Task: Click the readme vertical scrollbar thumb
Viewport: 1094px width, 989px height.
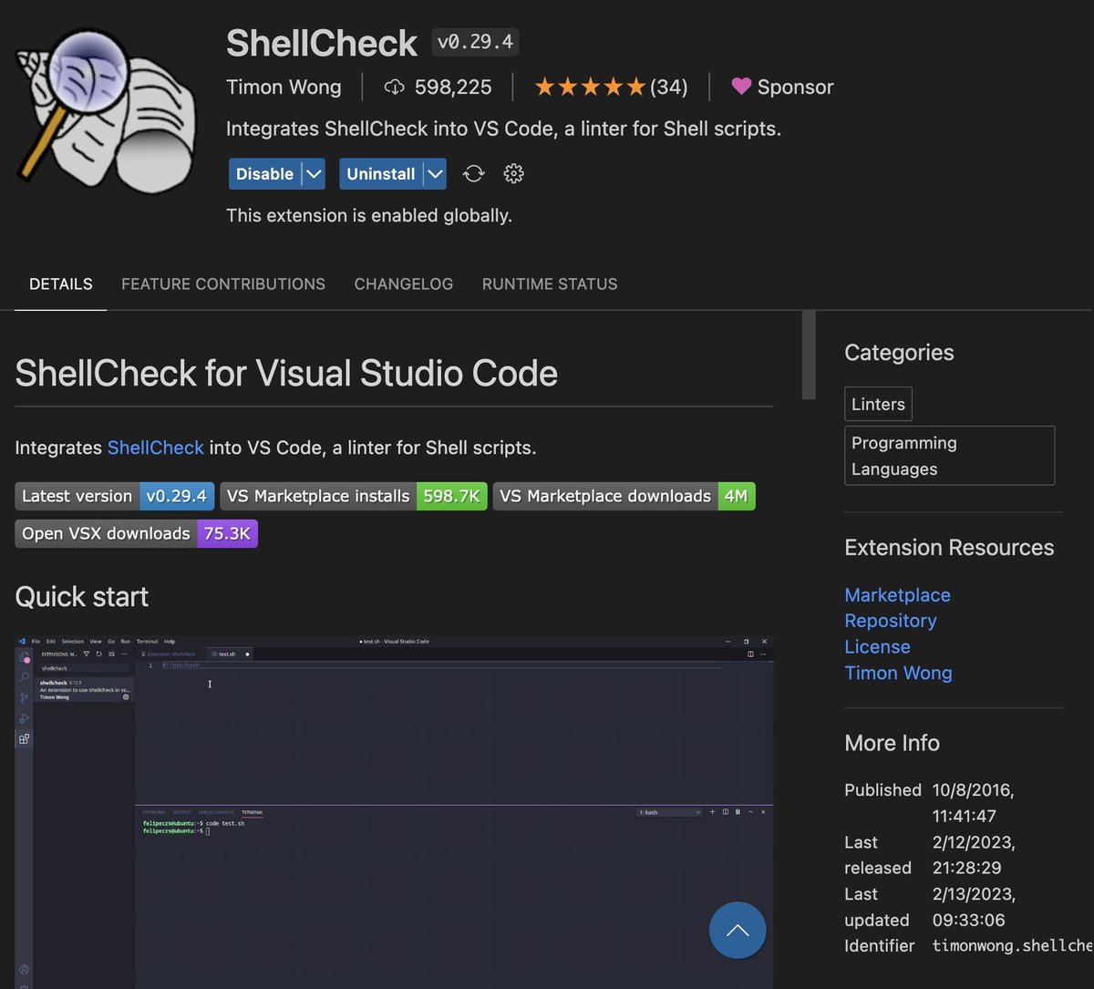Action: click(x=809, y=355)
